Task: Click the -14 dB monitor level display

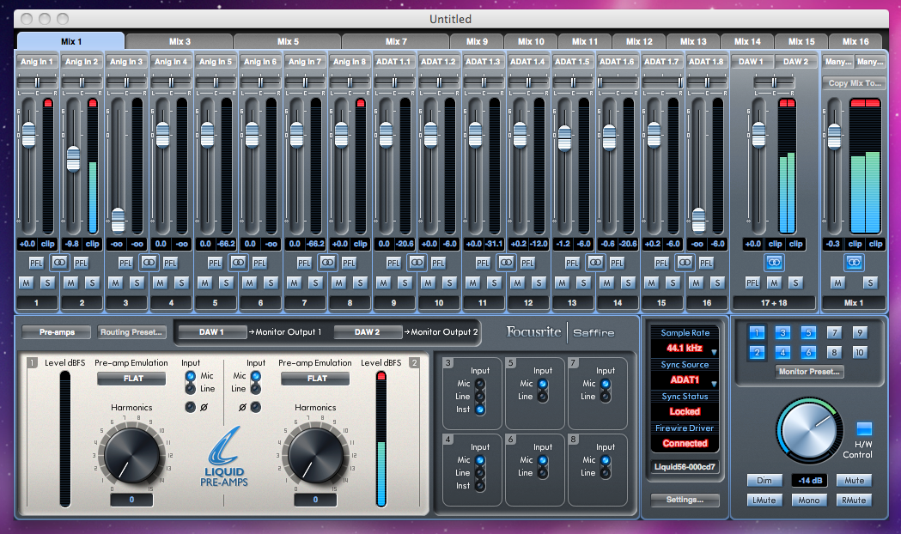Action: click(809, 481)
